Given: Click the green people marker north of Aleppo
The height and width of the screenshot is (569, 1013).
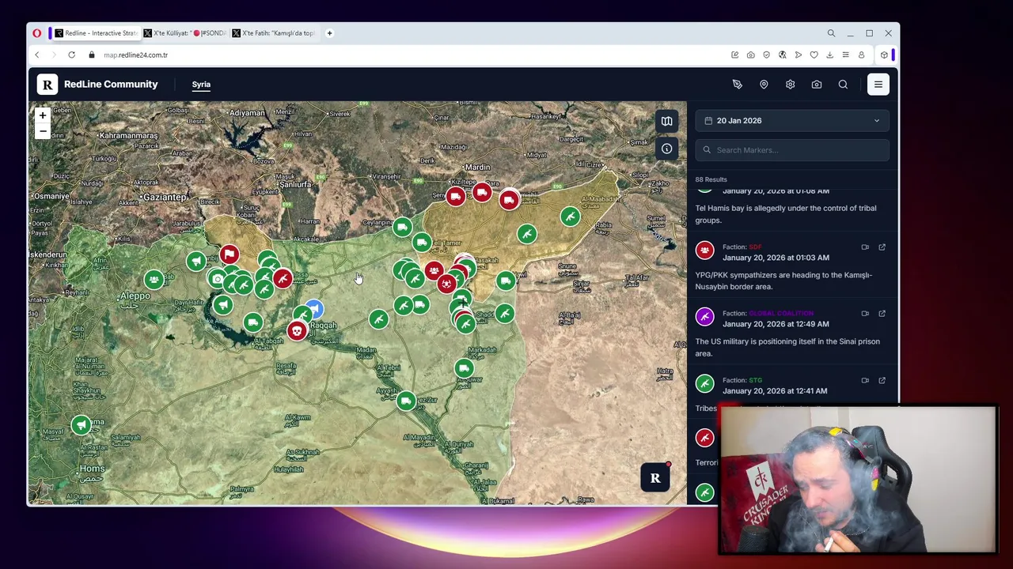Looking at the screenshot, I should tap(154, 279).
